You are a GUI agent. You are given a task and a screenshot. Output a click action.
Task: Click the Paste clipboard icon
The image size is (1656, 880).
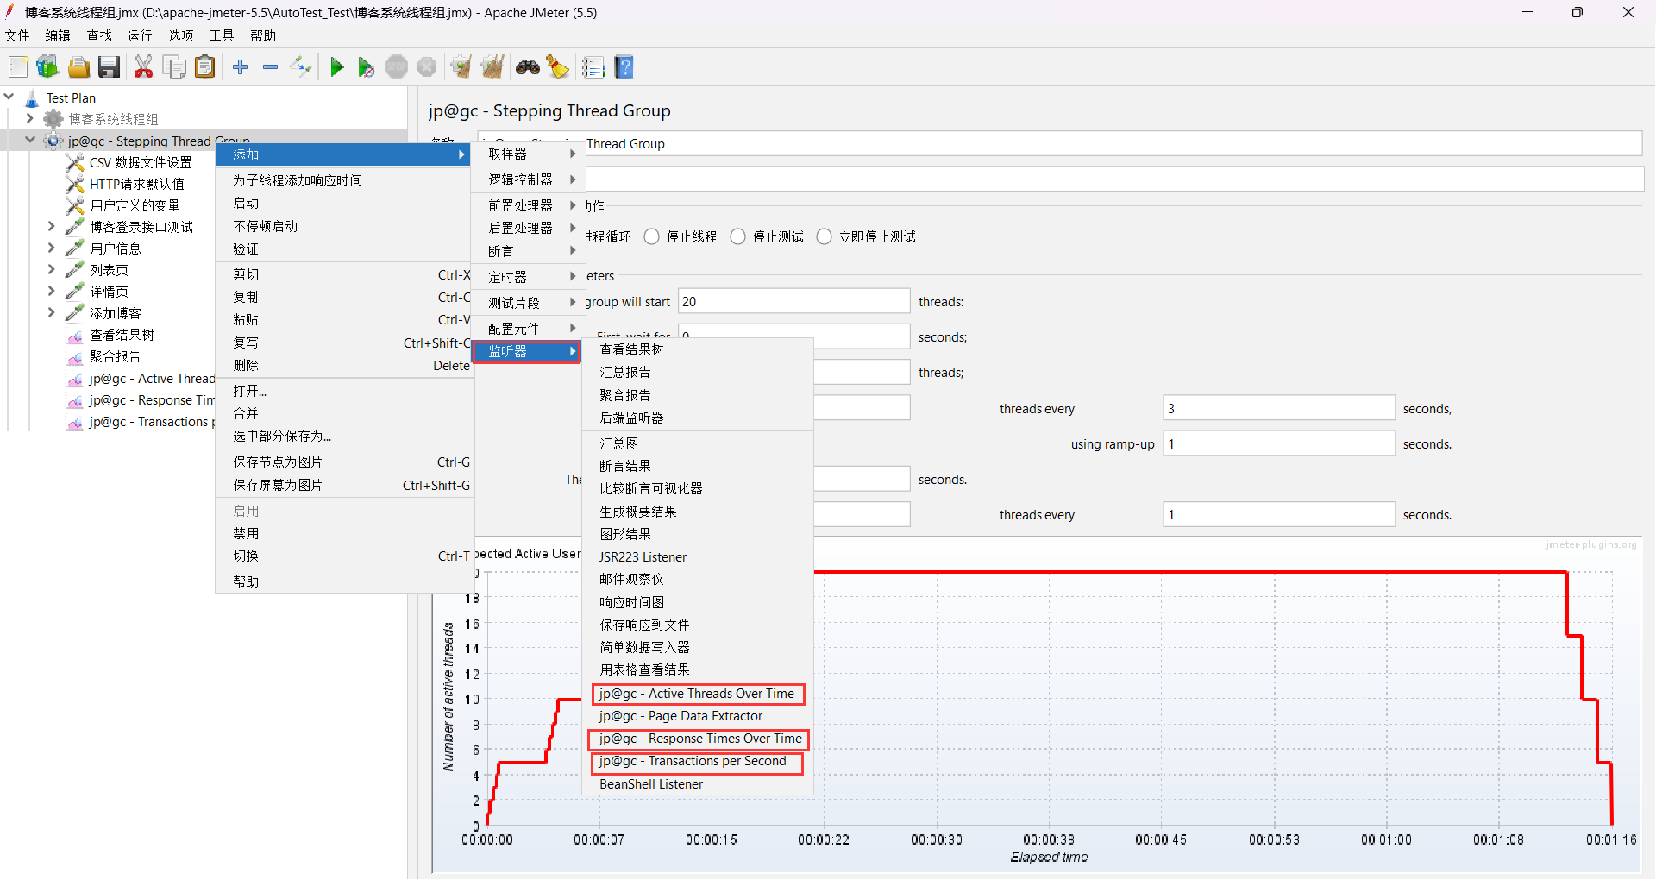pos(204,67)
